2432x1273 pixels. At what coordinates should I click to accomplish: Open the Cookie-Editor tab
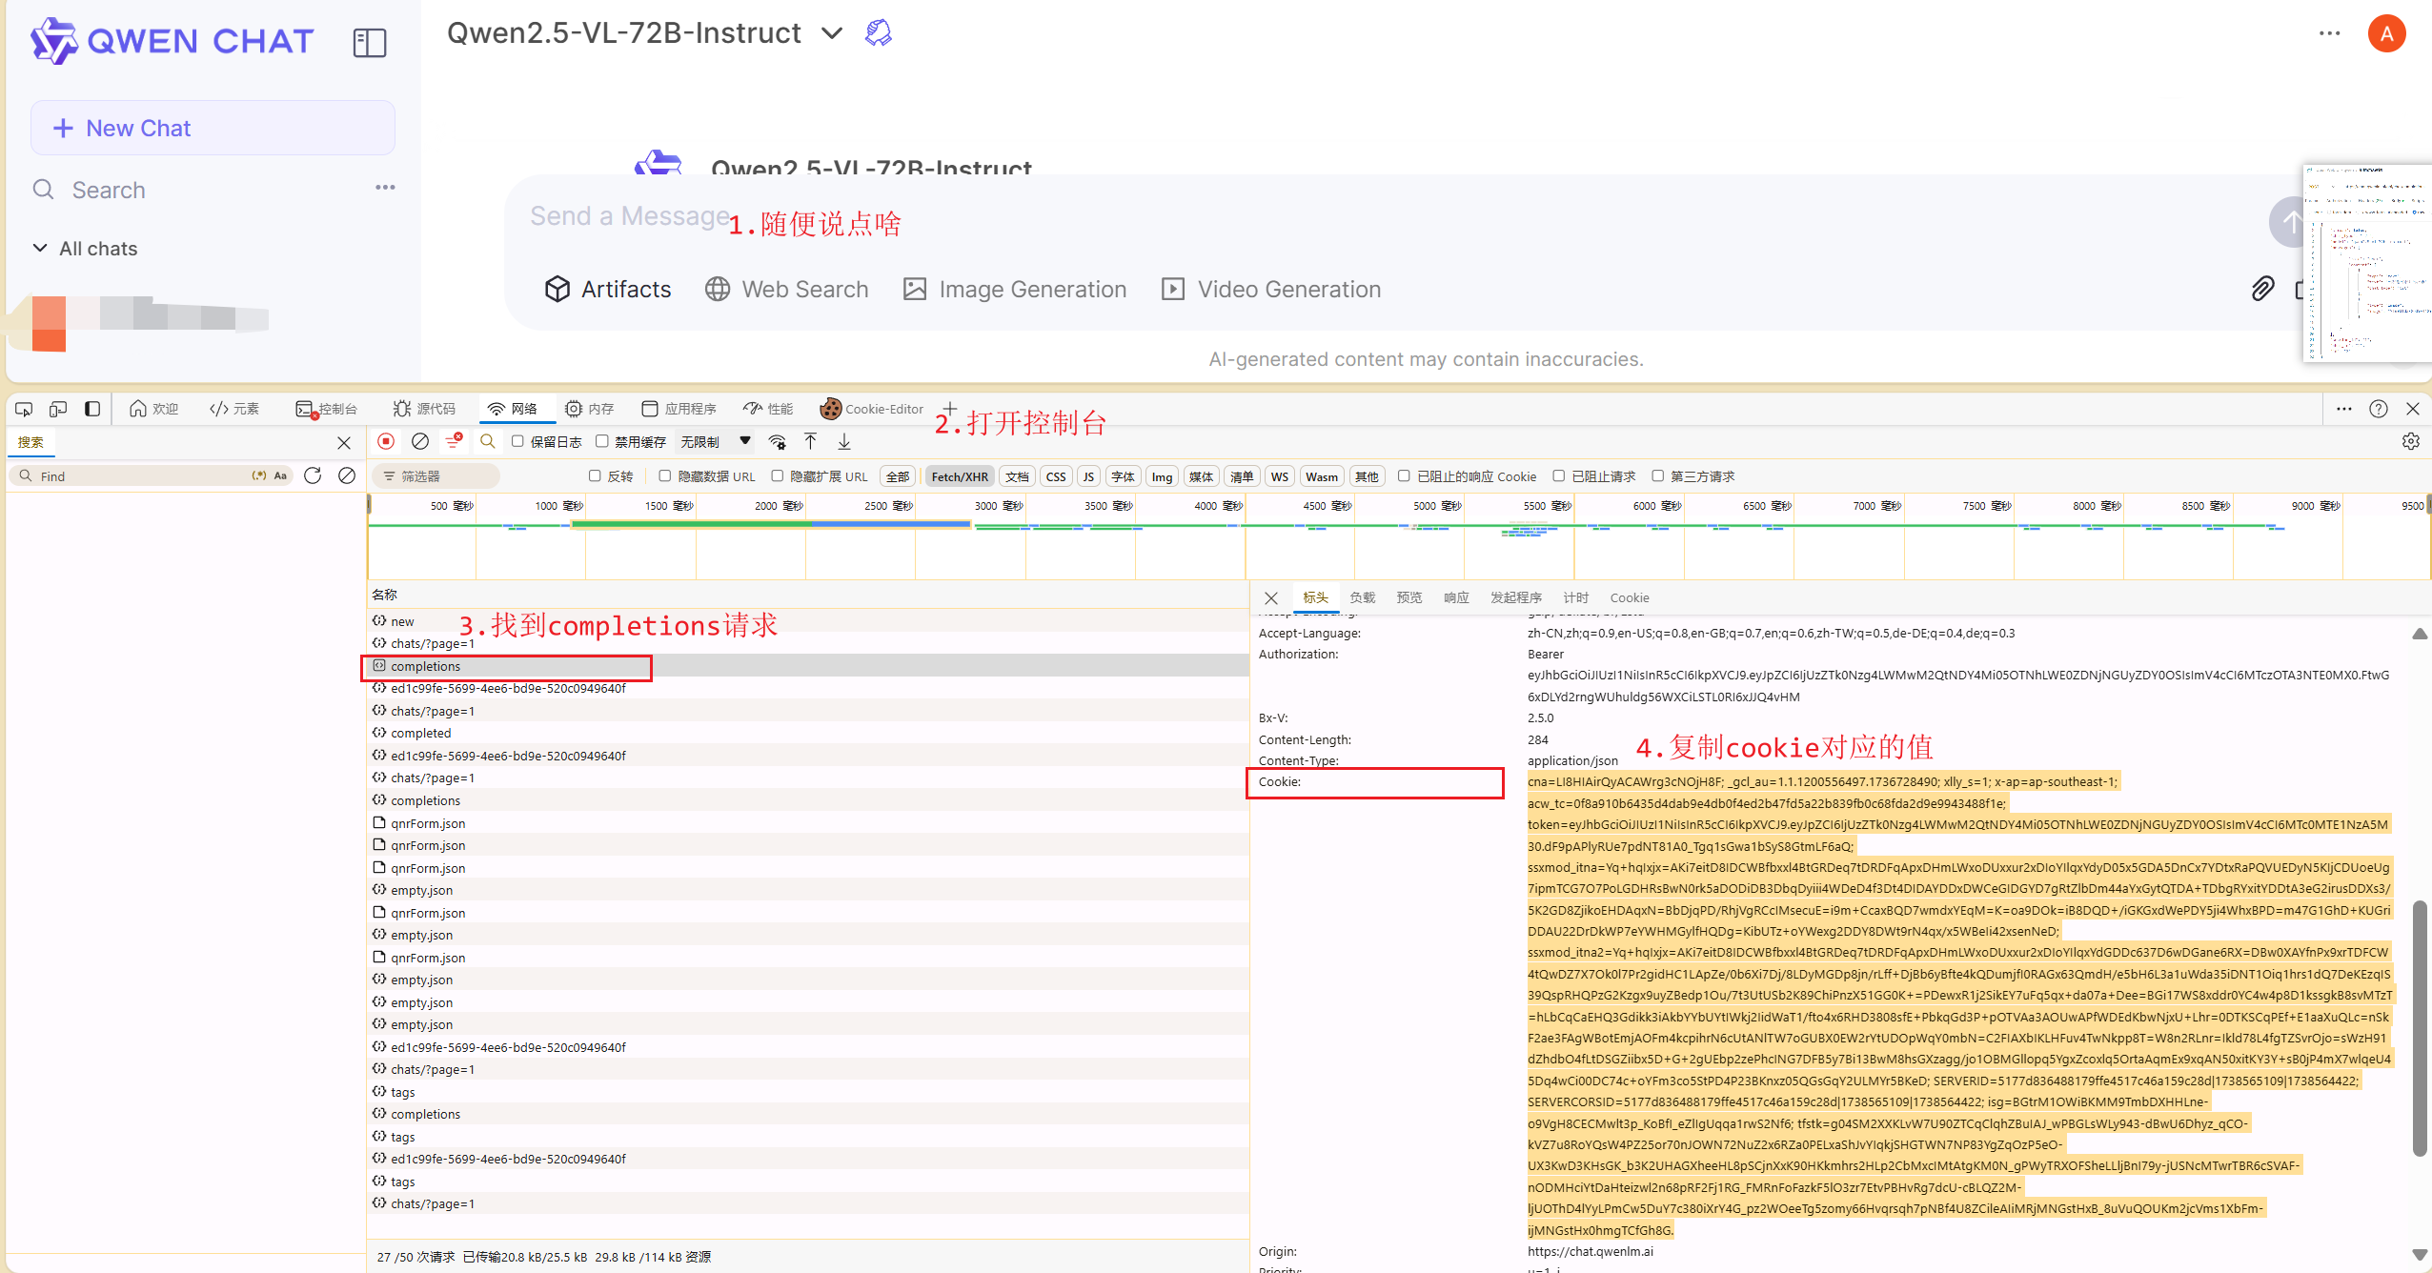click(872, 409)
